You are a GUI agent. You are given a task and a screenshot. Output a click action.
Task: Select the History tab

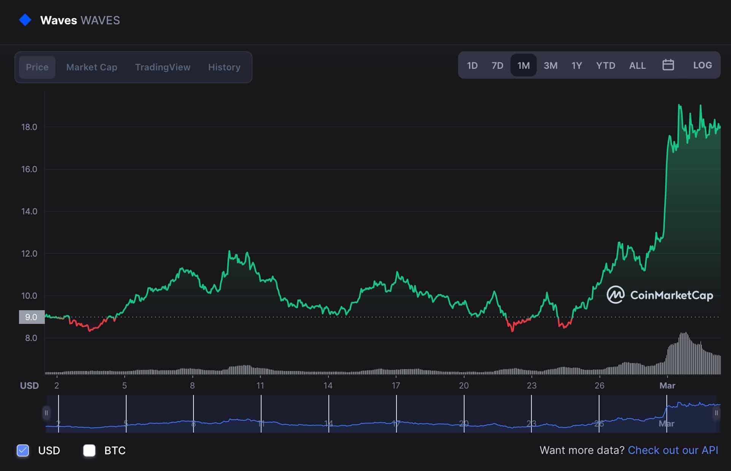[x=224, y=67]
